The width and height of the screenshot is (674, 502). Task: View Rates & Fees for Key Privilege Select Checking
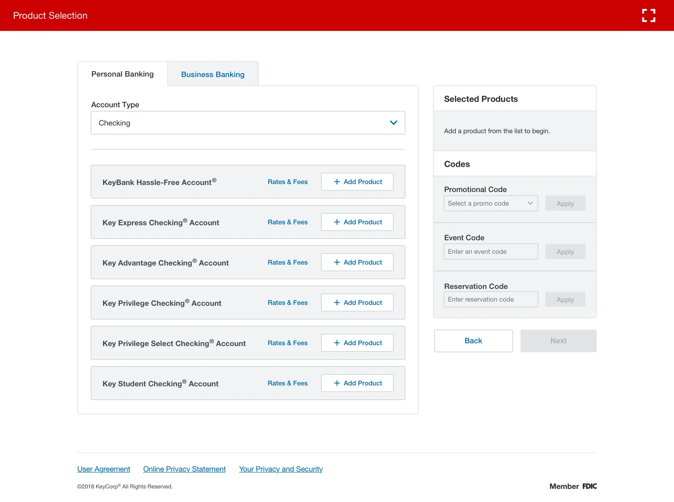288,343
